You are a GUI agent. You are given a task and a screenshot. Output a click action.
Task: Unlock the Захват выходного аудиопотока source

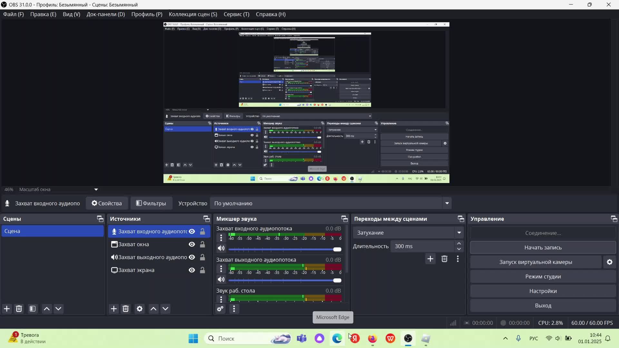coord(202,257)
